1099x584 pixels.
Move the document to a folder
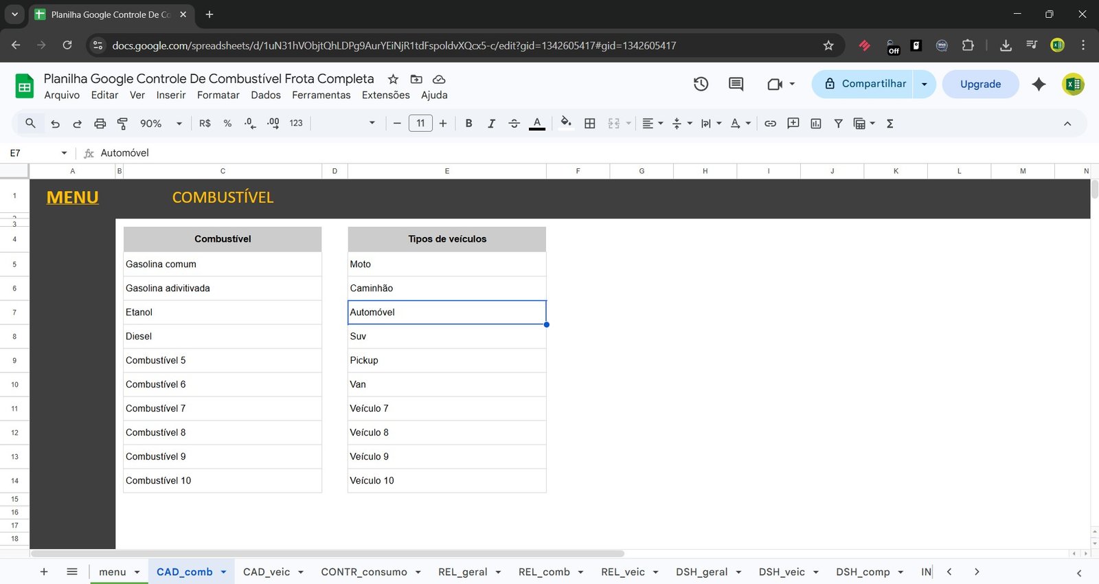tap(416, 79)
